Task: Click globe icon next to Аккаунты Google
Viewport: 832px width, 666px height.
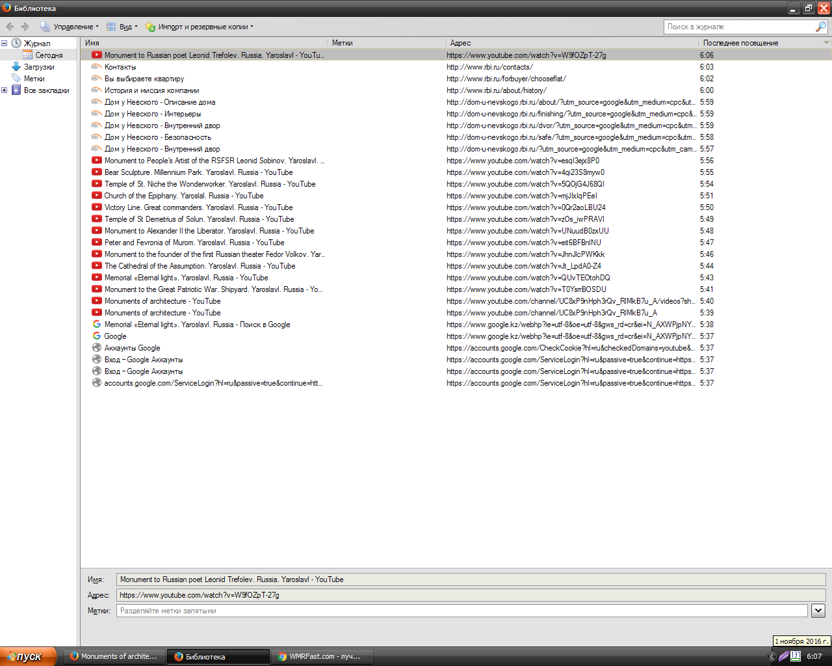Action: pos(97,348)
